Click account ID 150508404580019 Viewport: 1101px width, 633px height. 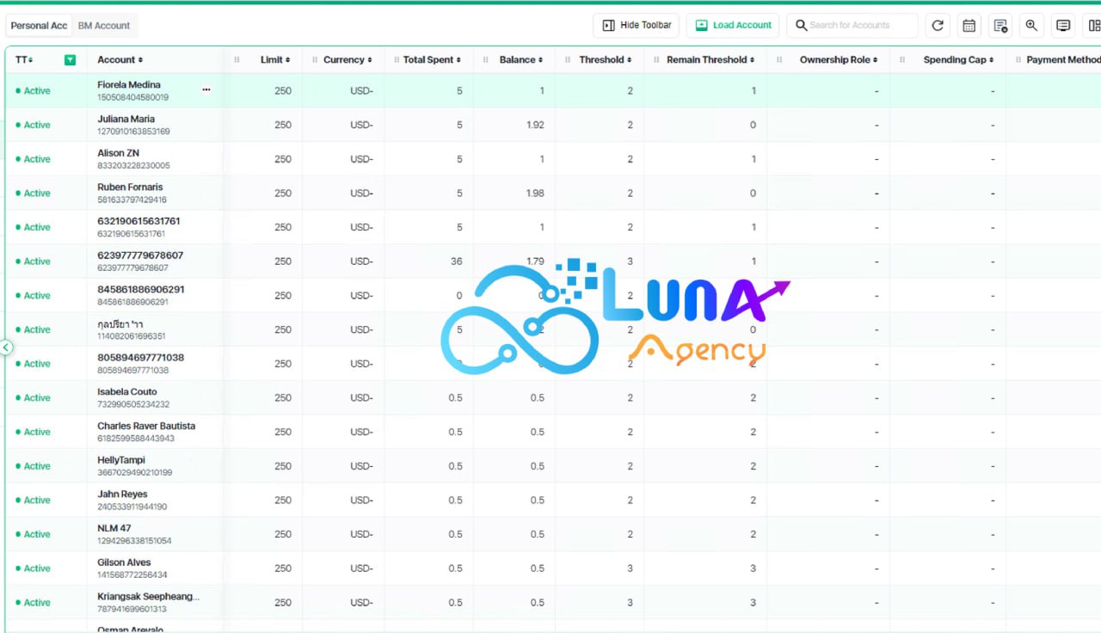[x=133, y=97]
